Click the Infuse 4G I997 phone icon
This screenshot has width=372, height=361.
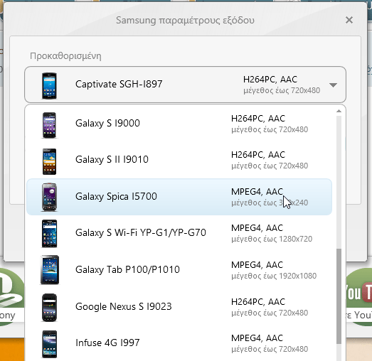point(49,344)
